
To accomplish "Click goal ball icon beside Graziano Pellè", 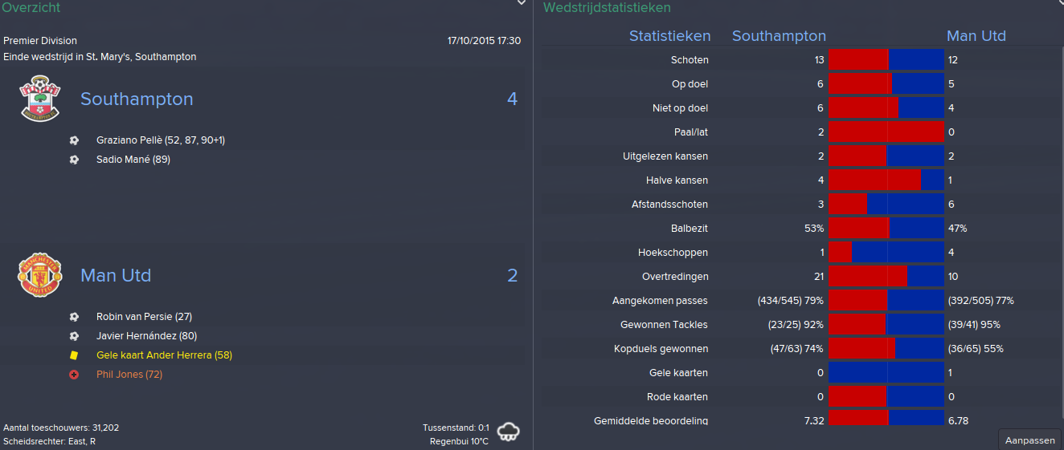I will click(74, 140).
